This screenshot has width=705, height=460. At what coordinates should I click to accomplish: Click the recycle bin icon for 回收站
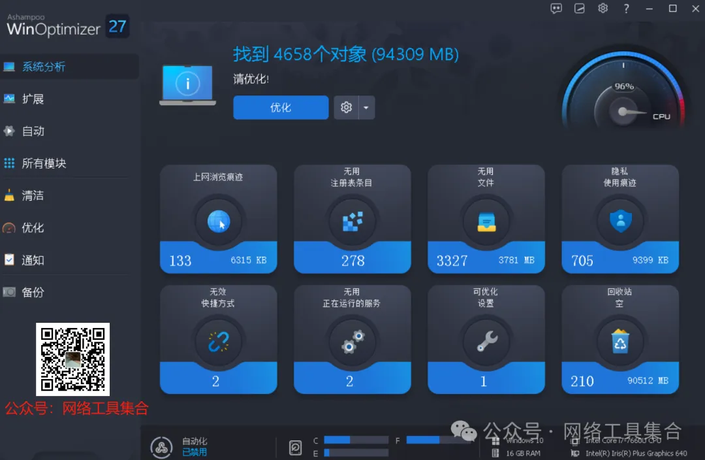tap(620, 341)
